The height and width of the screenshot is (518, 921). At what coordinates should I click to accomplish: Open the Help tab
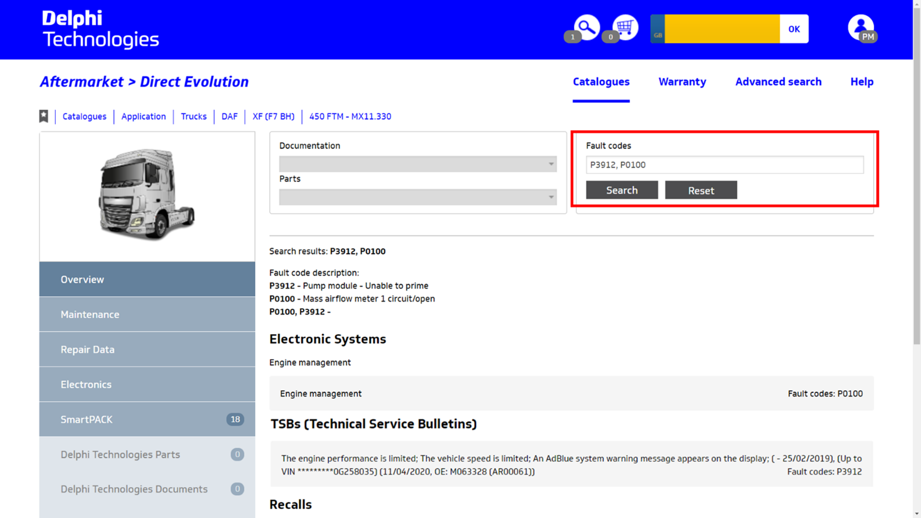[862, 82]
